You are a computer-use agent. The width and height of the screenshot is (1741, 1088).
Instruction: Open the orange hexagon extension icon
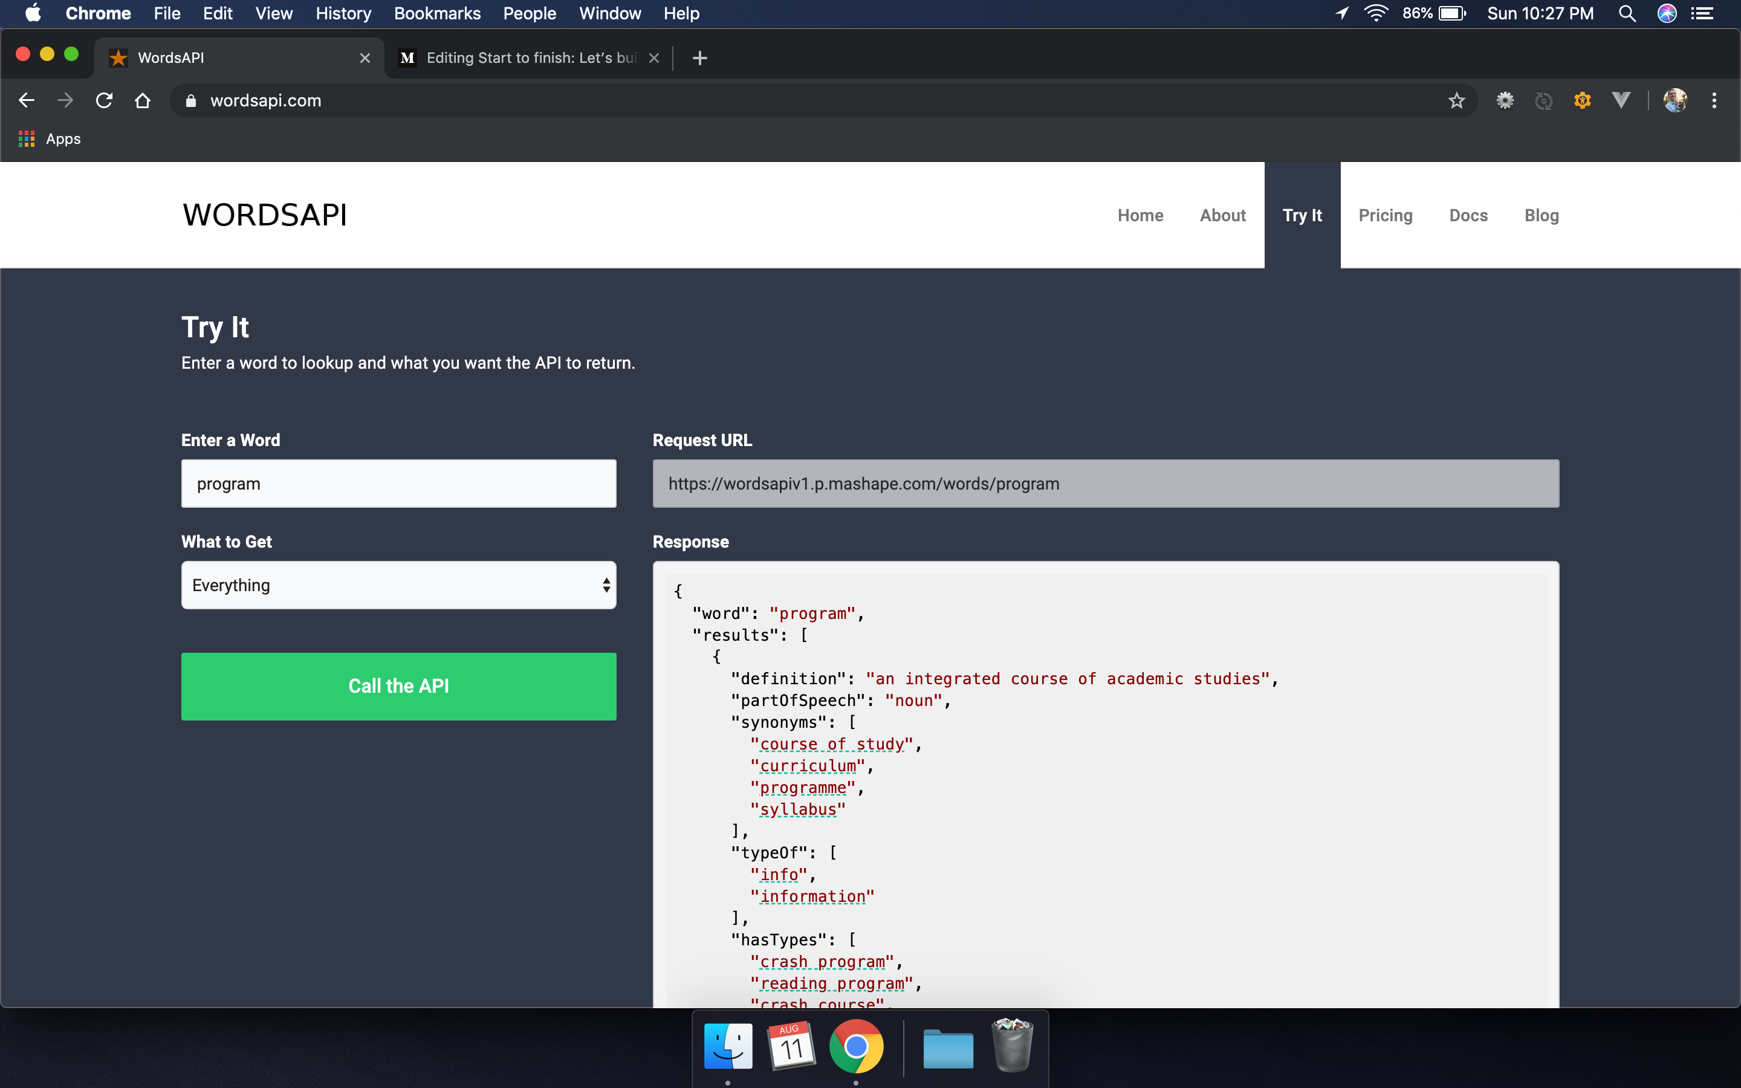click(1582, 100)
